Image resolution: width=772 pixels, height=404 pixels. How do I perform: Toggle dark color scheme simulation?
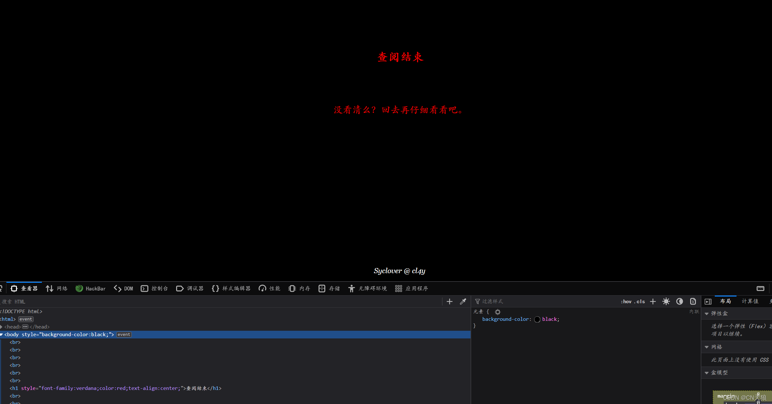[x=680, y=302]
